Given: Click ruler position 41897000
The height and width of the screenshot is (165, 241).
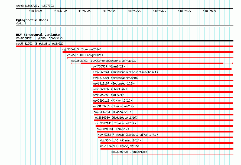Looking at the screenshot, I should 85,11.
